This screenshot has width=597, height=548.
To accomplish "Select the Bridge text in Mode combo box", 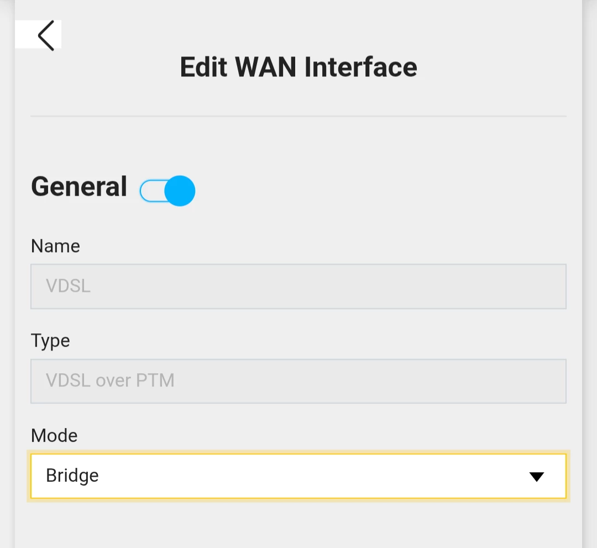I will (72, 476).
